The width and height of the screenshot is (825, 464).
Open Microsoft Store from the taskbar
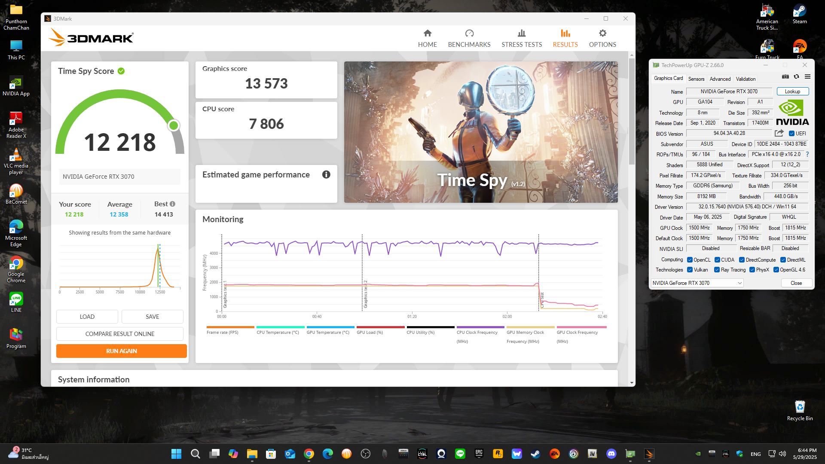(x=271, y=454)
